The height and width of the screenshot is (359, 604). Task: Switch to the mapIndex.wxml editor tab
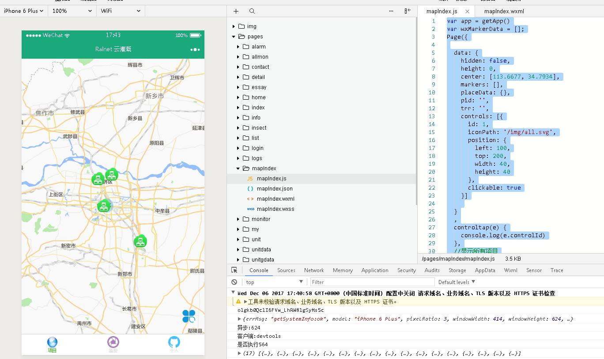(x=504, y=11)
